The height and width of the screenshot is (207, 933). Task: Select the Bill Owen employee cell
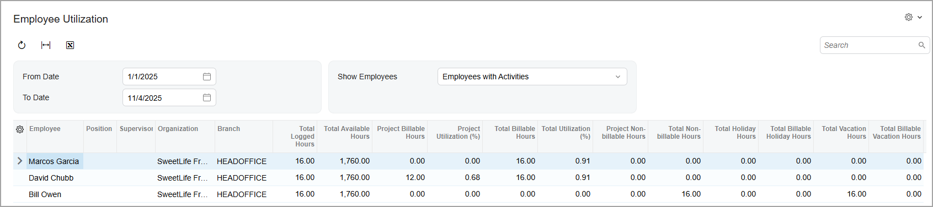45,194
